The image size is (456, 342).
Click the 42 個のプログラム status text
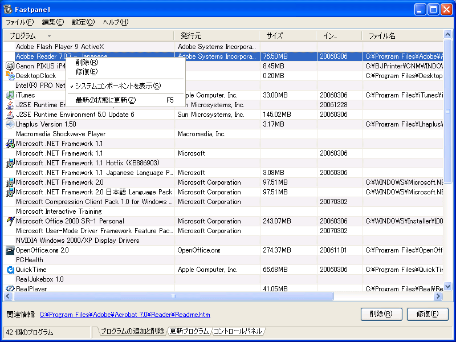[x=30, y=332]
